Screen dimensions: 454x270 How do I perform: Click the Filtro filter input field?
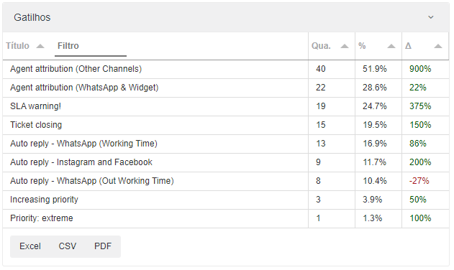coord(91,46)
